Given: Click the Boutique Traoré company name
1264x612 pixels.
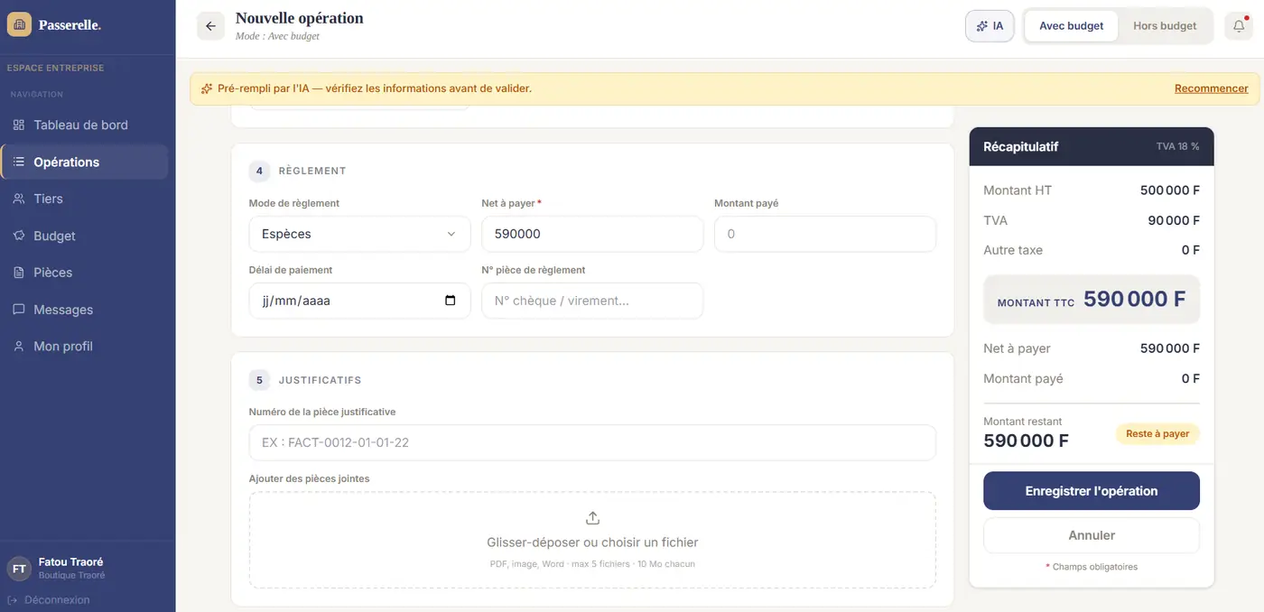Looking at the screenshot, I should point(71,575).
